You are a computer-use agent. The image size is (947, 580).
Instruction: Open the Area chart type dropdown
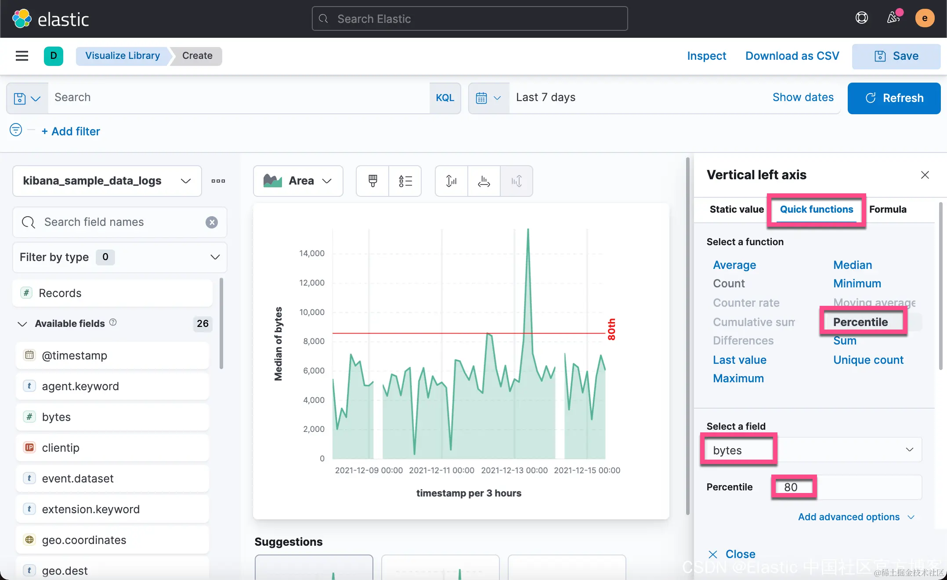click(x=298, y=181)
